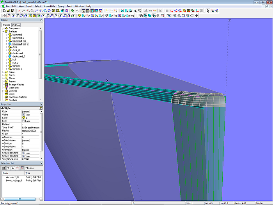Click the pan cross-arrows icon
This screenshot has height=205, width=273.
tap(196, 16)
